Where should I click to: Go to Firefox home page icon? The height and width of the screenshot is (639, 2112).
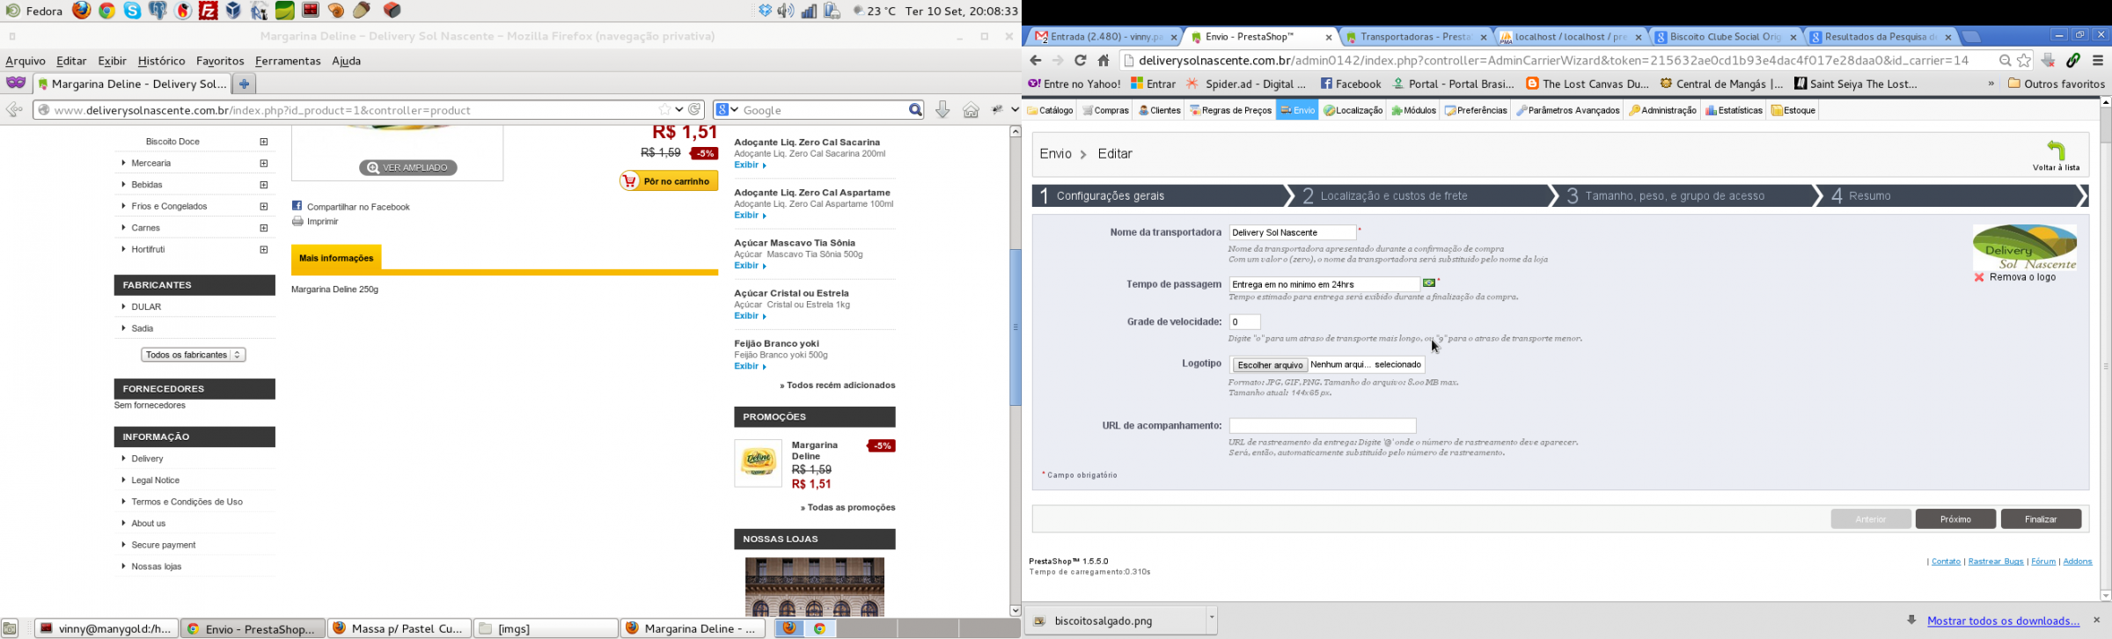[971, 110]
